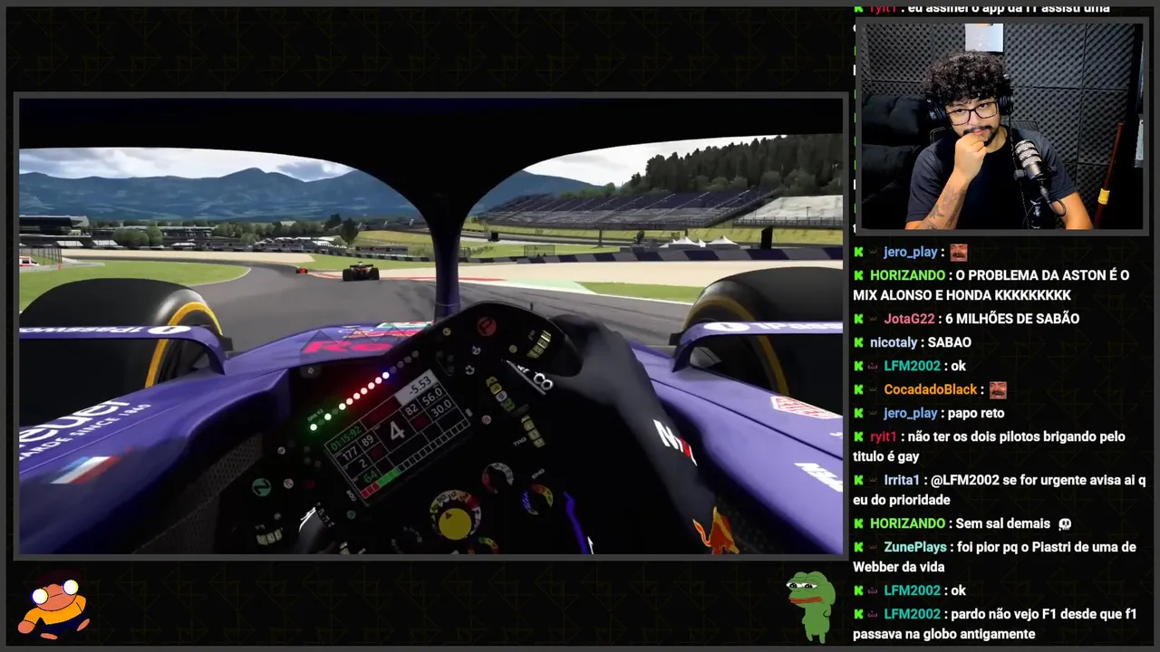Click the text 'passava na globo antigamente'

pyautogui.click(x=943, y=634)
